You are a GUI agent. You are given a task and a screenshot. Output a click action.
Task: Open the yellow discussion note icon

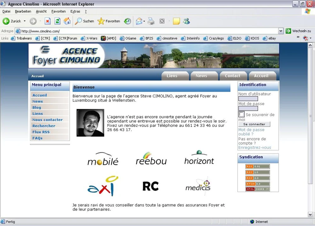pyautogui.click(x=176, y=21)
